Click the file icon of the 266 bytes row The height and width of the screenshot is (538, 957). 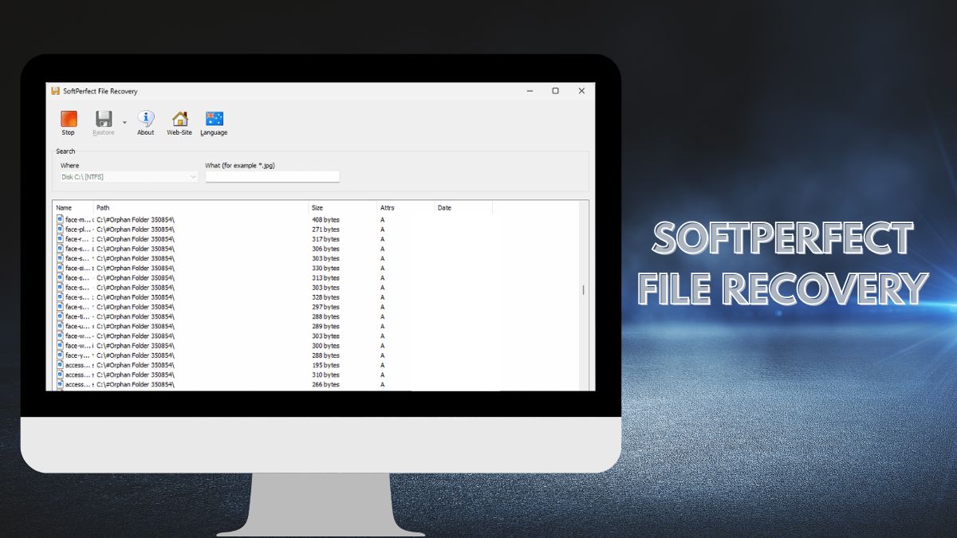tap(60, 384)
